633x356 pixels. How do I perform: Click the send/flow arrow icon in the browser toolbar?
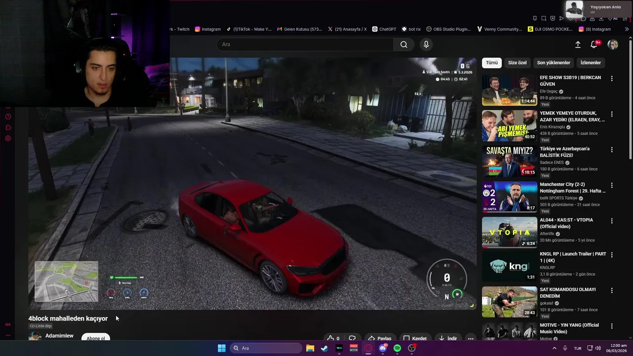[561, 18]
